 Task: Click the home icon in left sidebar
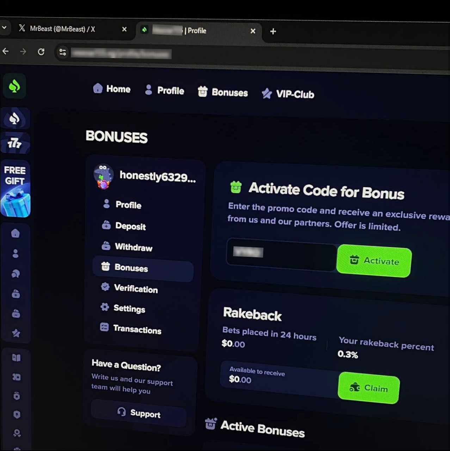pos(16,233)
